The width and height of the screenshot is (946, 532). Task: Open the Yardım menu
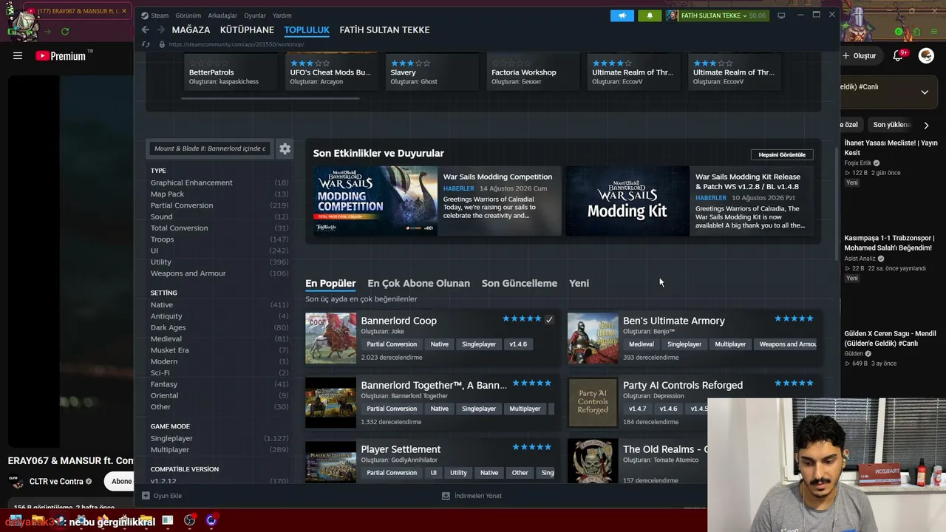282,16
